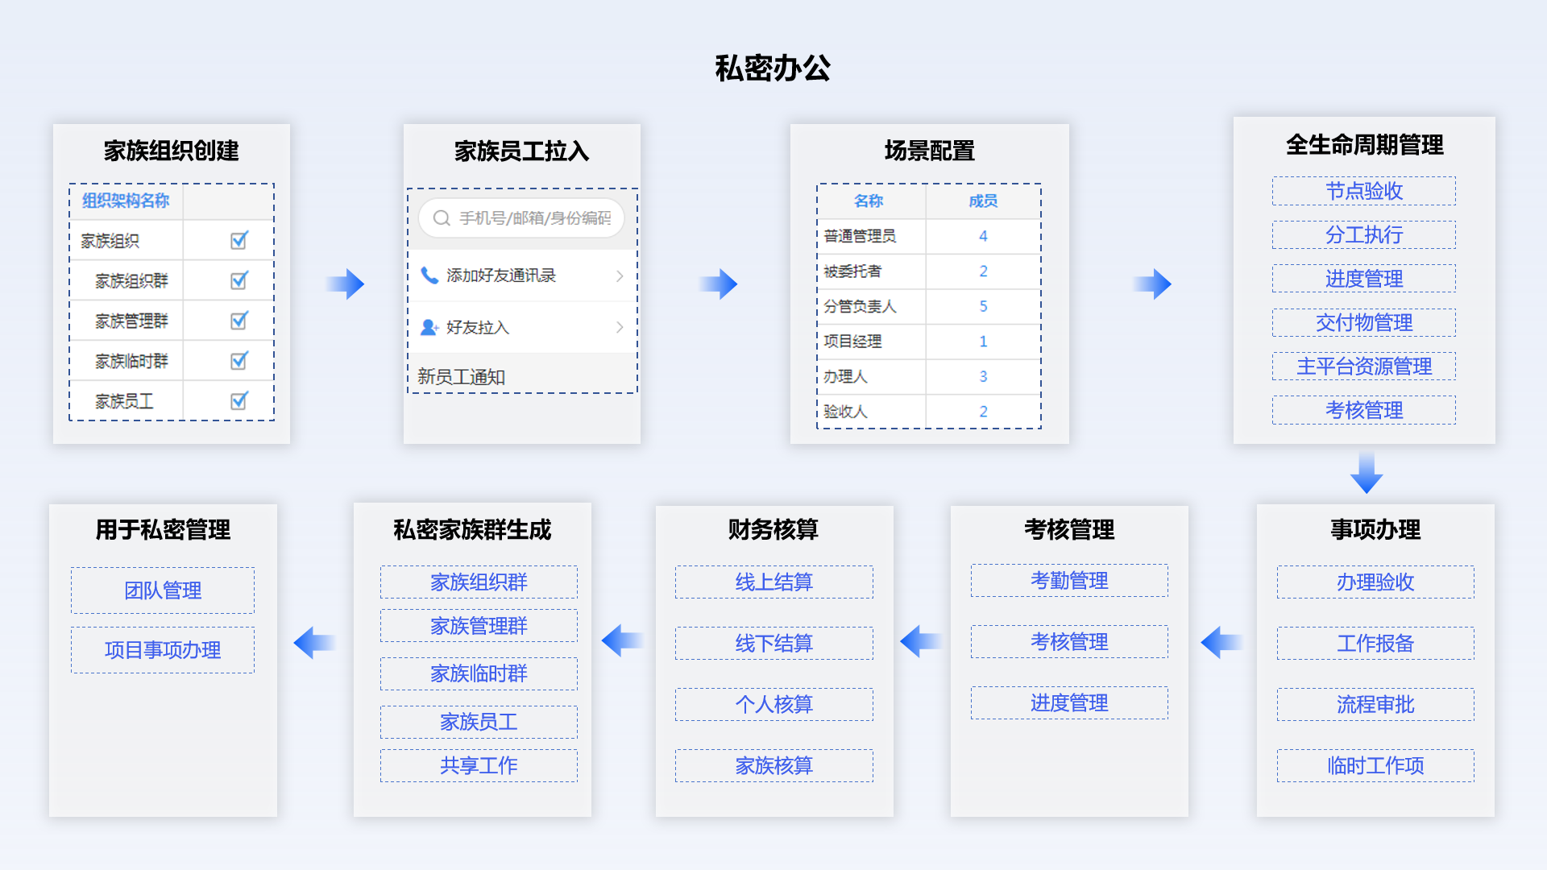Click the add-friend person icon beside 好友拉入
This screenshot has height=870, width=1547.
[429, 327]
